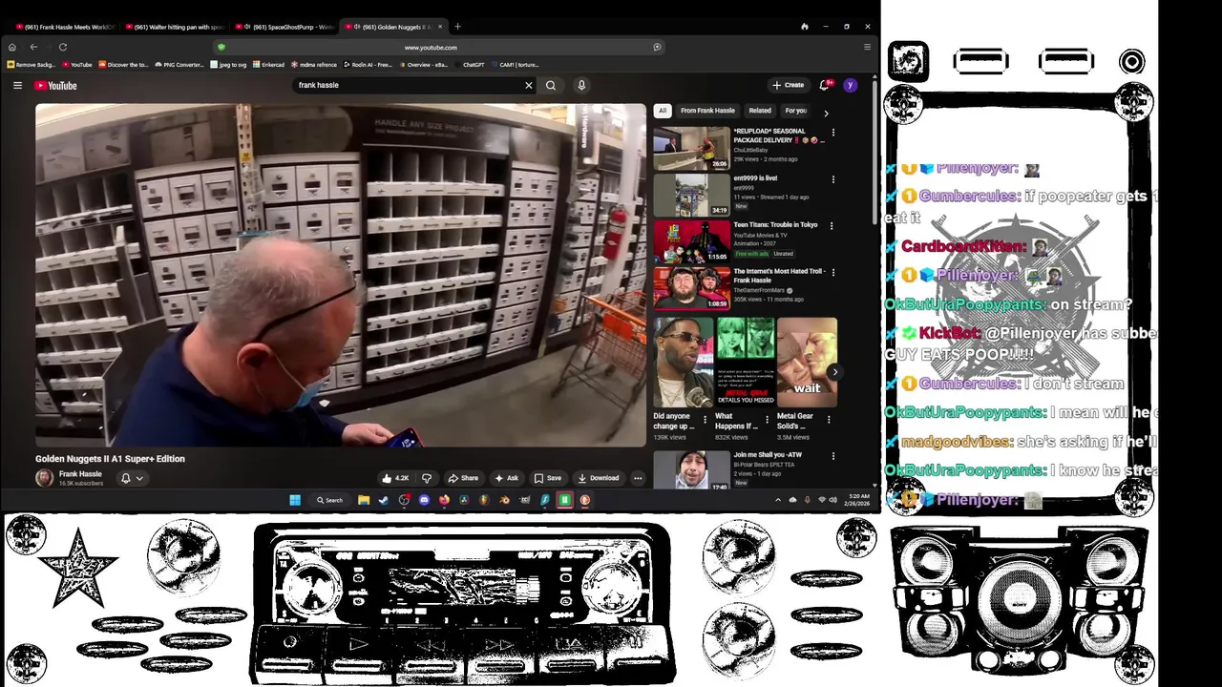Image resolution: width=1222 pixels, height=687 pixels.
Task: Open a new browser tab
Action: pos(457,27)
